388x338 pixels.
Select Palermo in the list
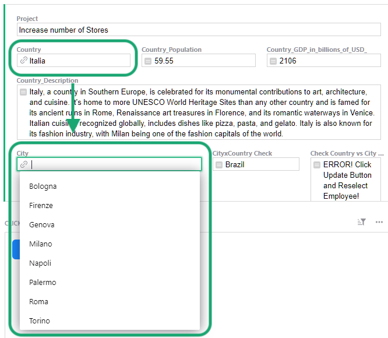(x=43, y=283)
